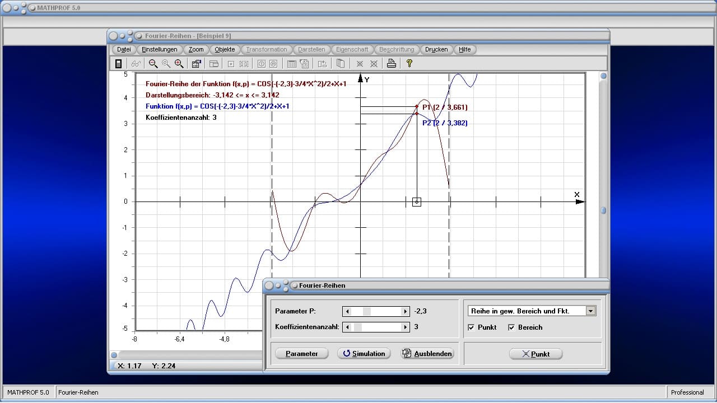This screenshot has height=403, width=717.
Task: Click the circled number one icon
Action: pyautogui.click(x=261, y=64)
